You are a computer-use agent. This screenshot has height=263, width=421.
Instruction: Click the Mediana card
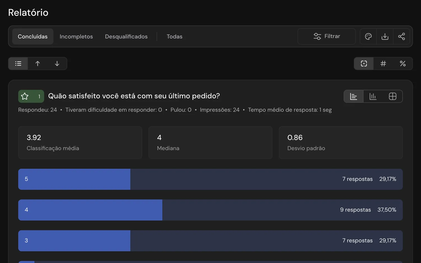(210, 143)
